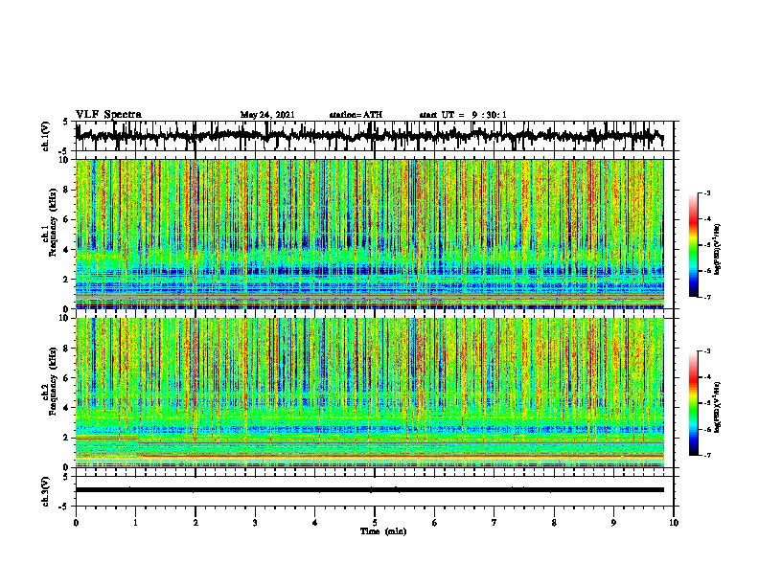Click inside the ch.2 spectrogram panel

click(x=369, y=393)
